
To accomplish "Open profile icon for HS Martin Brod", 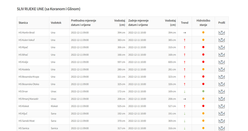I will tap(221, 33).
